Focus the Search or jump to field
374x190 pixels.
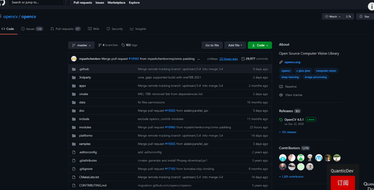click(x=39, y=3)
